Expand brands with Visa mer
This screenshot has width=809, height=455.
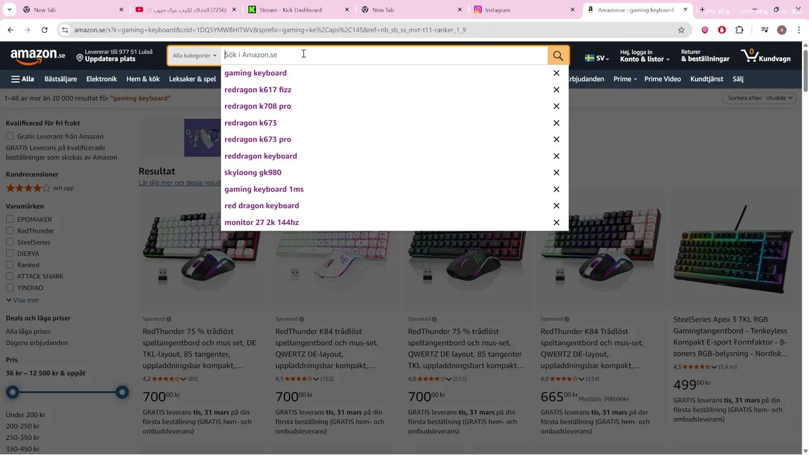[23, 300]
